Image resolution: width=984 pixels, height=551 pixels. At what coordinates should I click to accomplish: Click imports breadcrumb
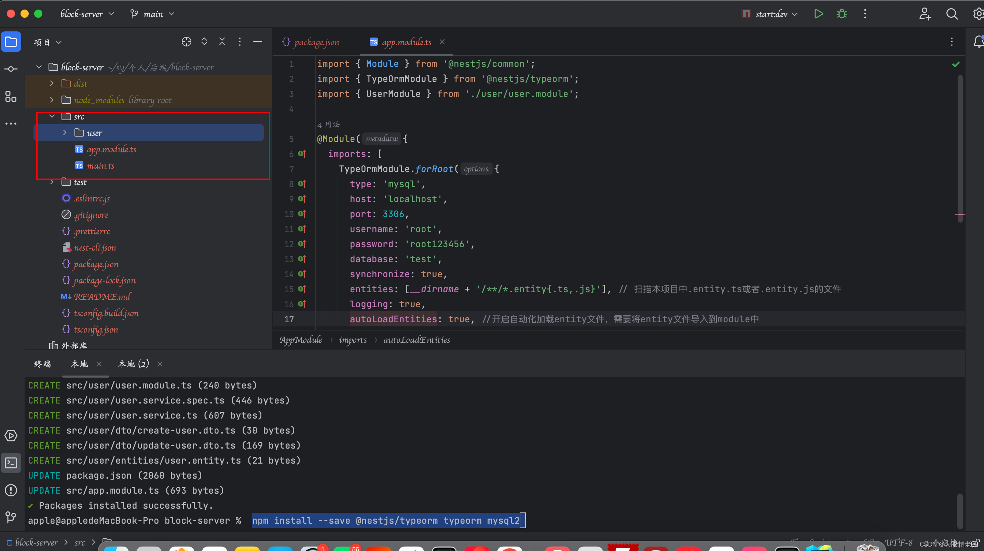(353, 340)
